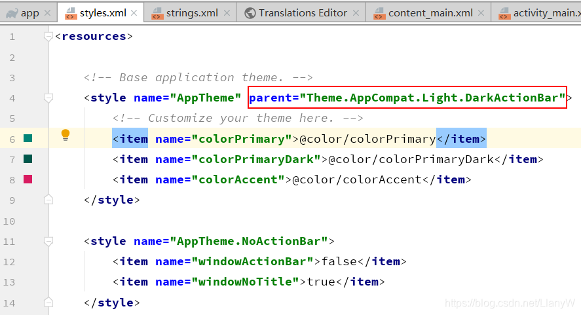The image size is (581, 315).
Task: Collapse the AppTheme.NoActionBar style fold on line 11
Action: (x=48, y=241)
